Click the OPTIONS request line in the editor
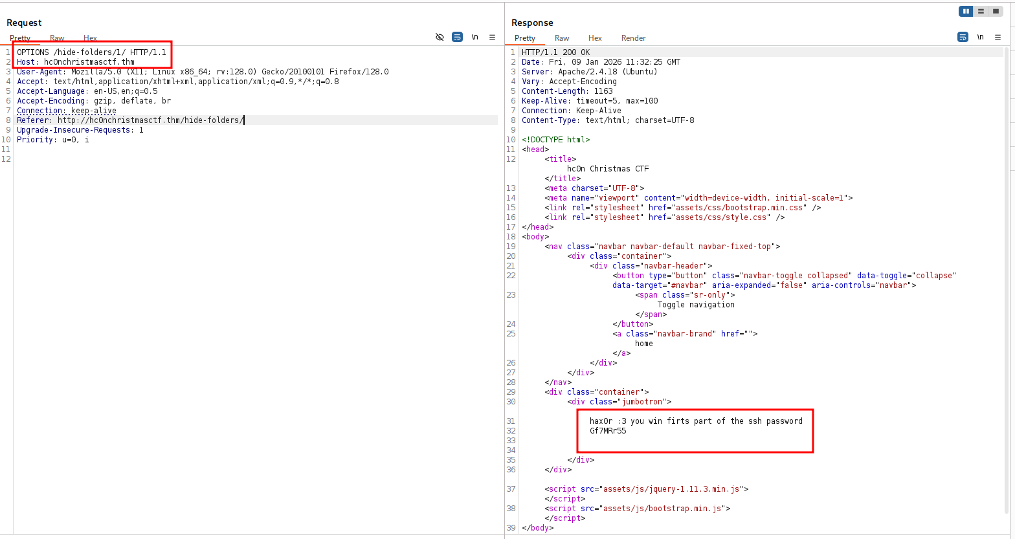 point(91,52)
